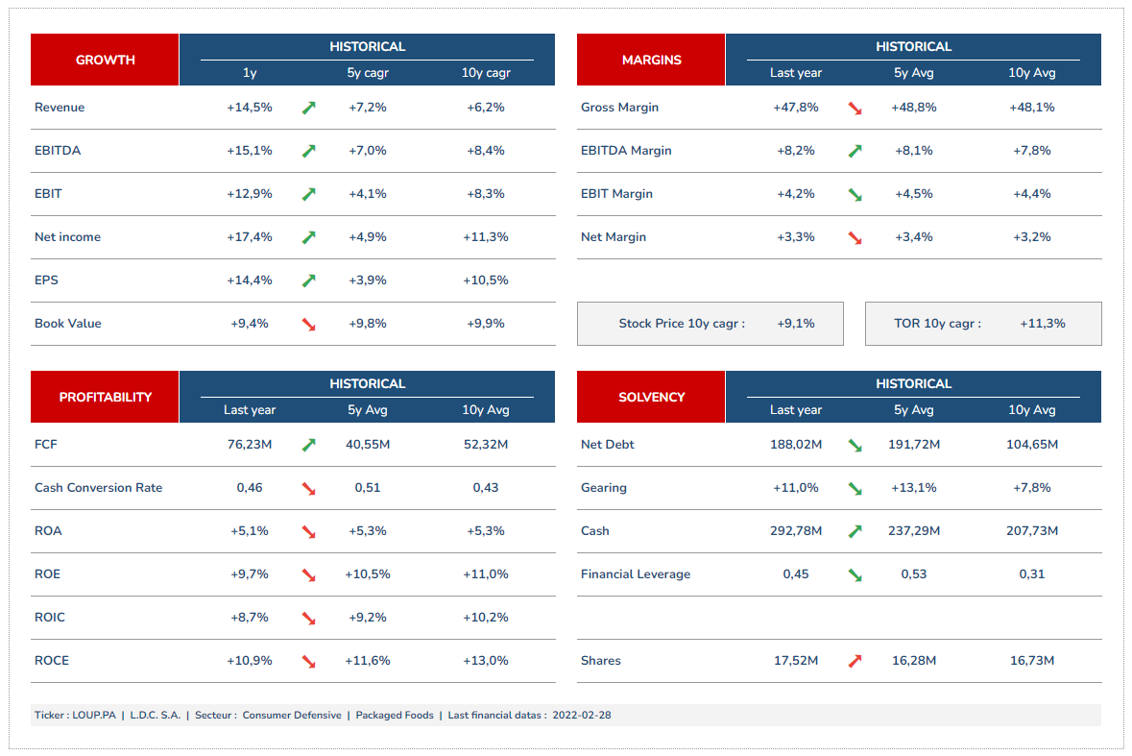
Task: Select the red MARGINS section header
Action: point(651,60)
